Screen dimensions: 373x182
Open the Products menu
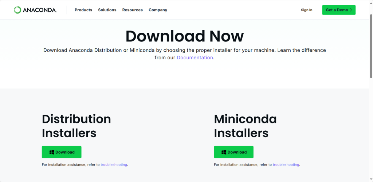point(83,10)
